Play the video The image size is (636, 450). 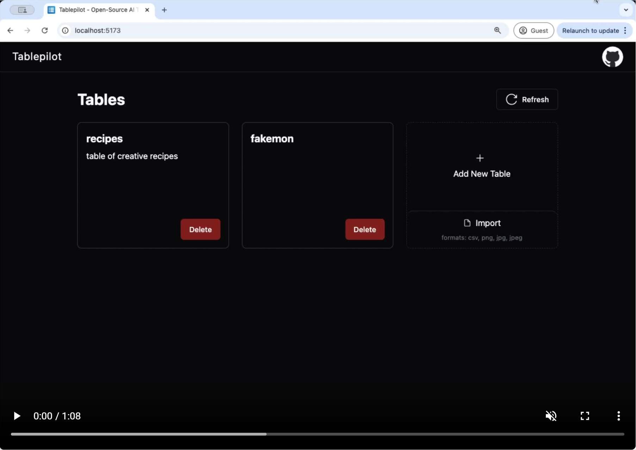coord(17,416)
